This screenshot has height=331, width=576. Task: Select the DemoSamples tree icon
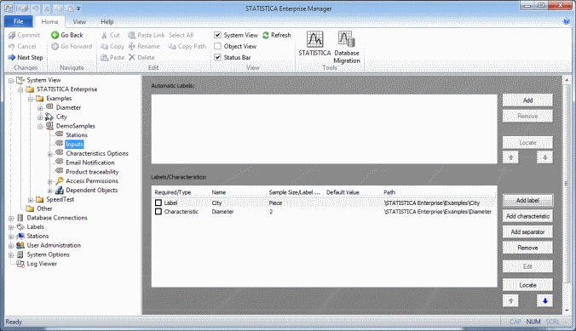(x=49, y=126)
